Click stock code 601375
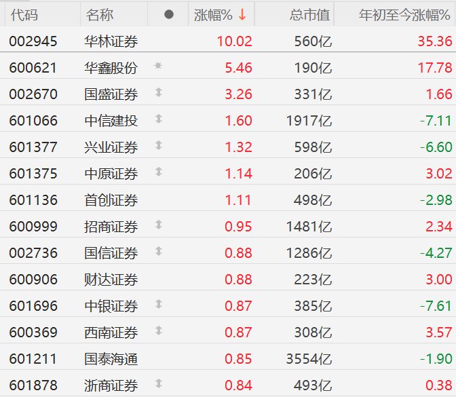456x397 pixels. click(33, 174)
